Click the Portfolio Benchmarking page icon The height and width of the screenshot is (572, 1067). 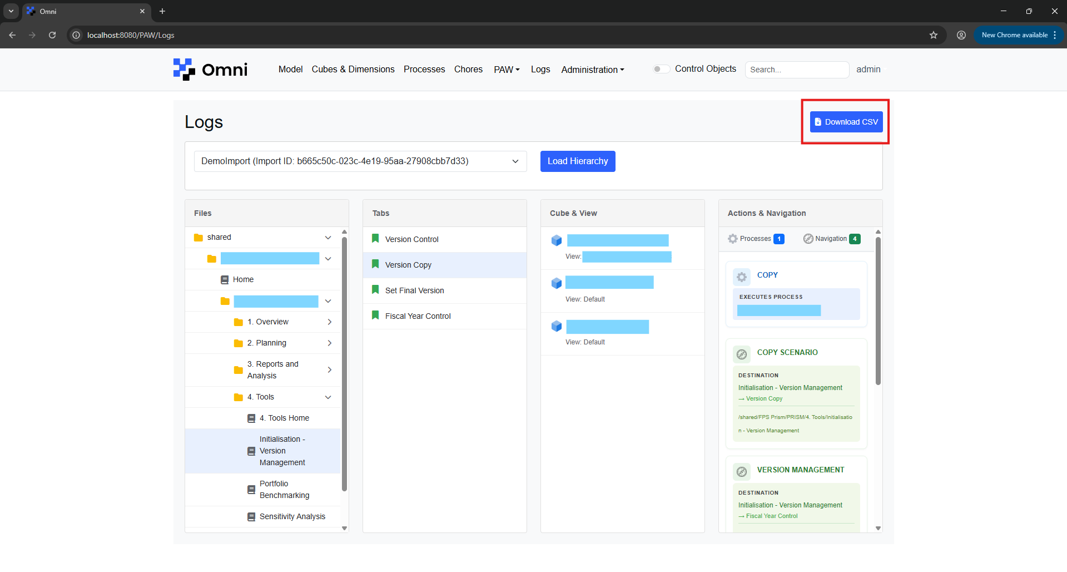[x=251, y=490]
